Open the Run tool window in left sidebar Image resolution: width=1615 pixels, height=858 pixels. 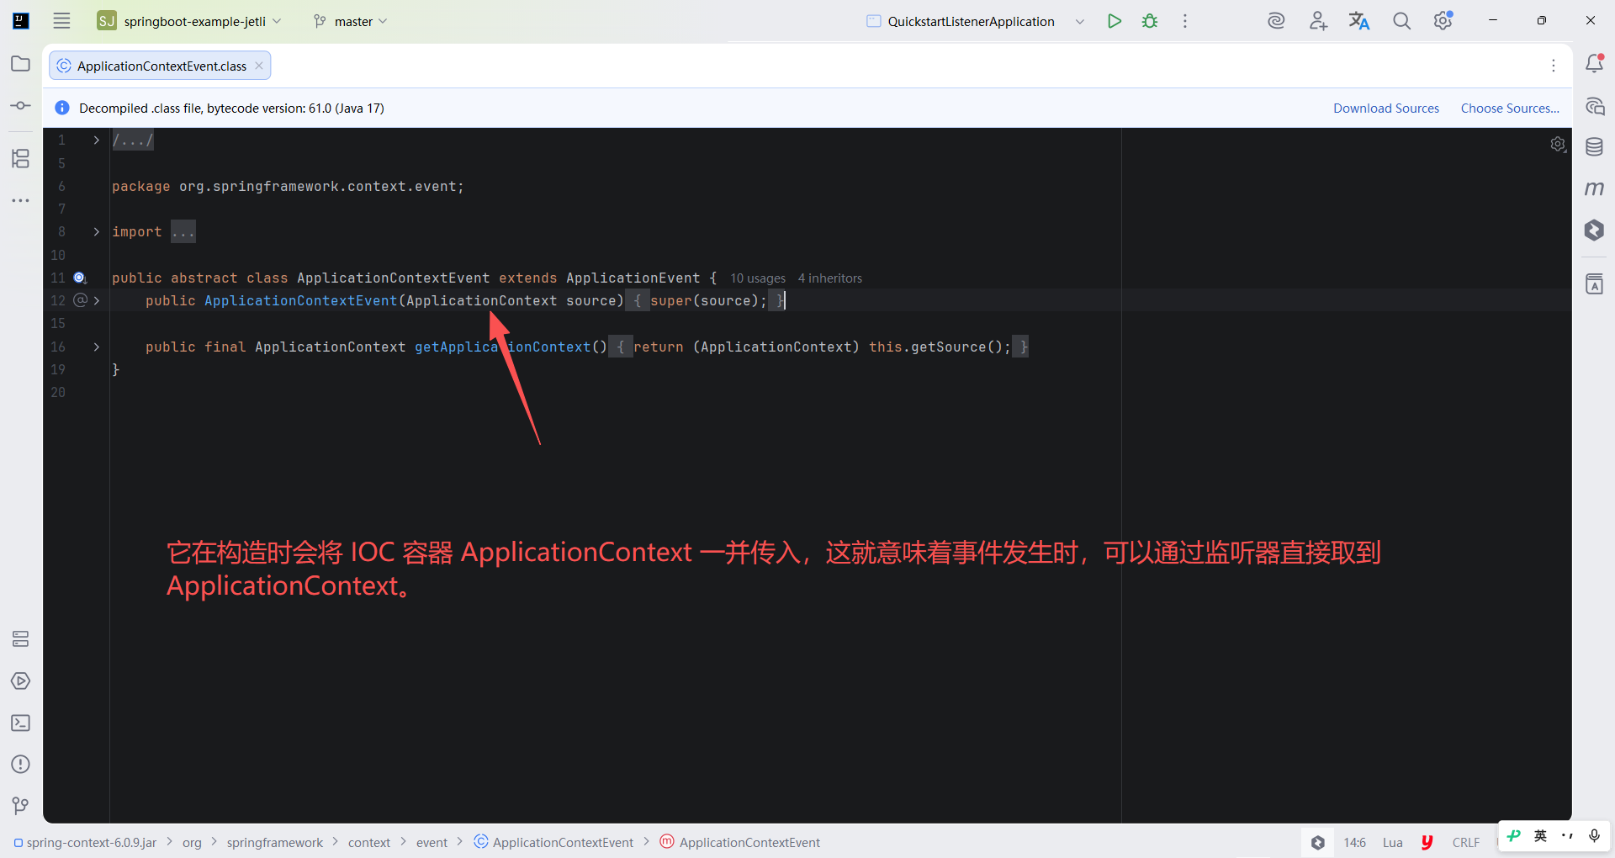click(x=21, y=681)
